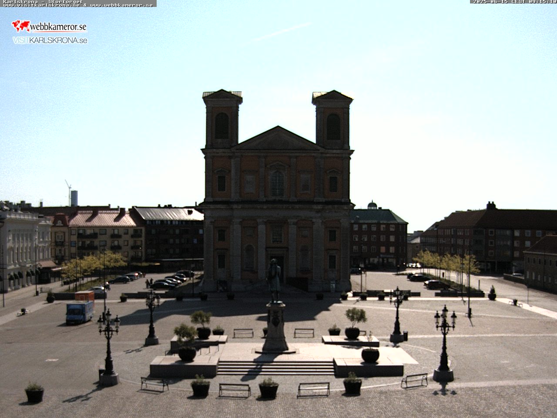Viewport: 557px width, 418px height.
Task: Select the "Karlskrona - Stortorget" caption text
Action: [x=43, y=2]
